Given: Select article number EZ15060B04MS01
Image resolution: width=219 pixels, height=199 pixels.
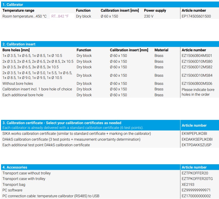Looking at the screenshot, I should tap(197, 56).
